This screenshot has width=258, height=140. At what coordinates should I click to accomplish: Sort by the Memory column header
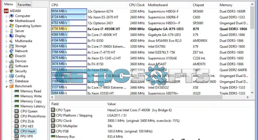pos(234,5)
